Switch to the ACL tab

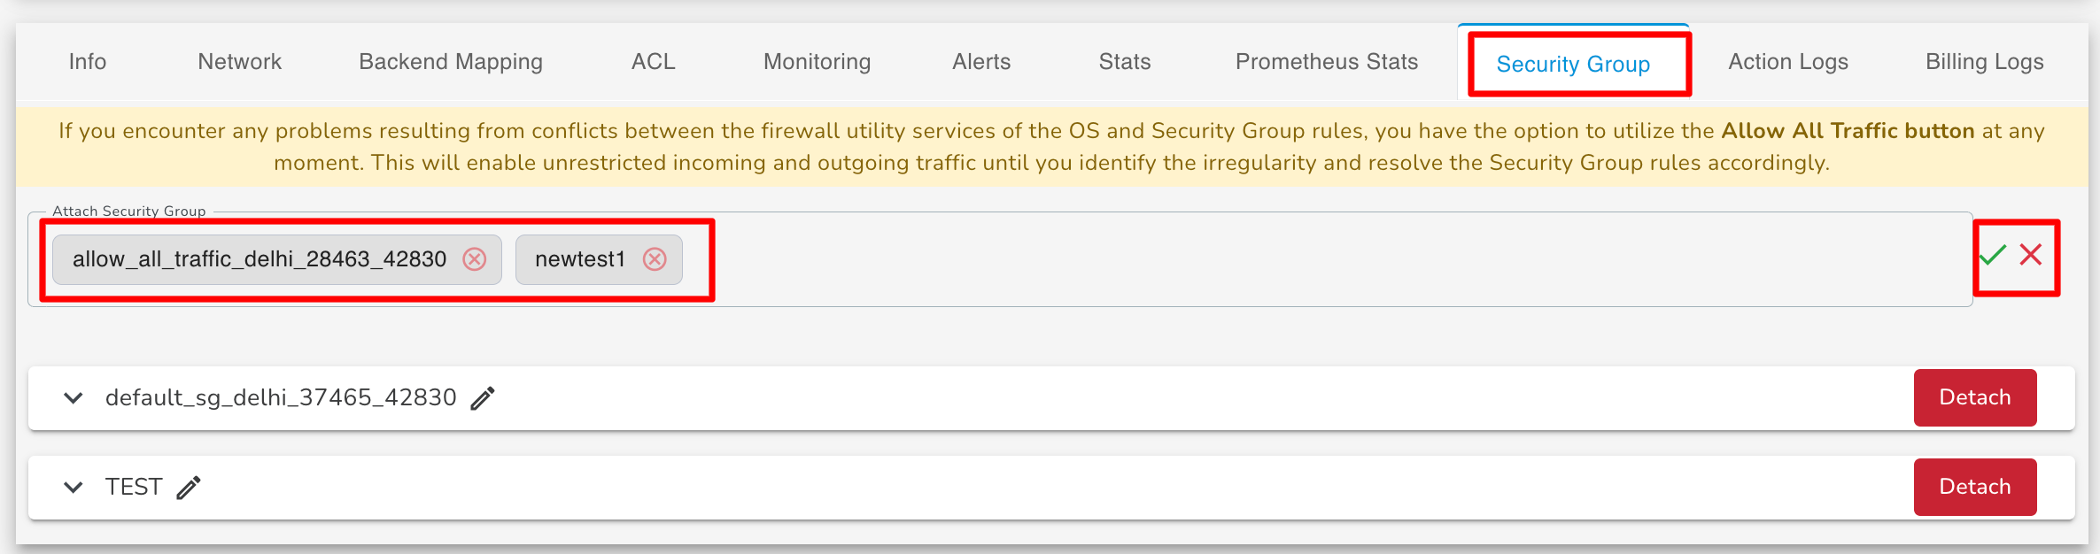(x=653, y=62)
